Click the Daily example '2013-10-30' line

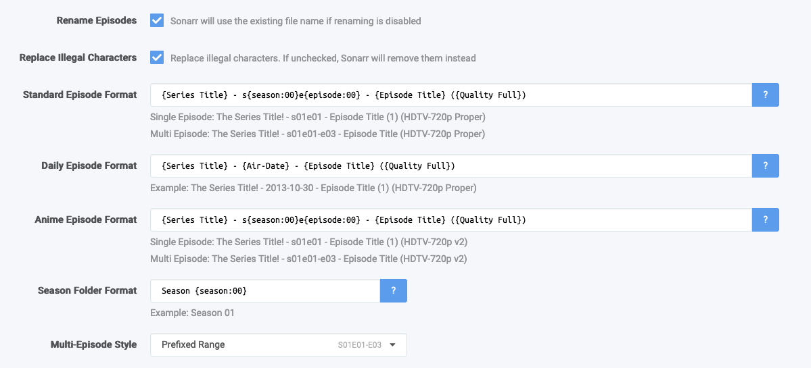pos(313,188)
